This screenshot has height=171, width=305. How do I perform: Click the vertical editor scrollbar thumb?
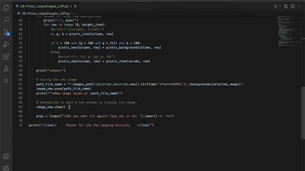[303, 113]
